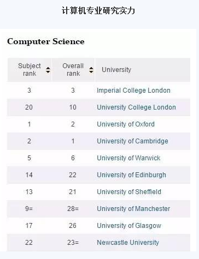Open the University College London link

pyautogui.click(x=136, y=107)
